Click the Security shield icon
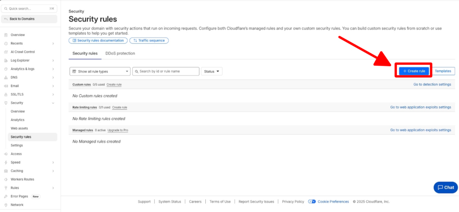This screenshot has height=212, width=459. [6, 103]
